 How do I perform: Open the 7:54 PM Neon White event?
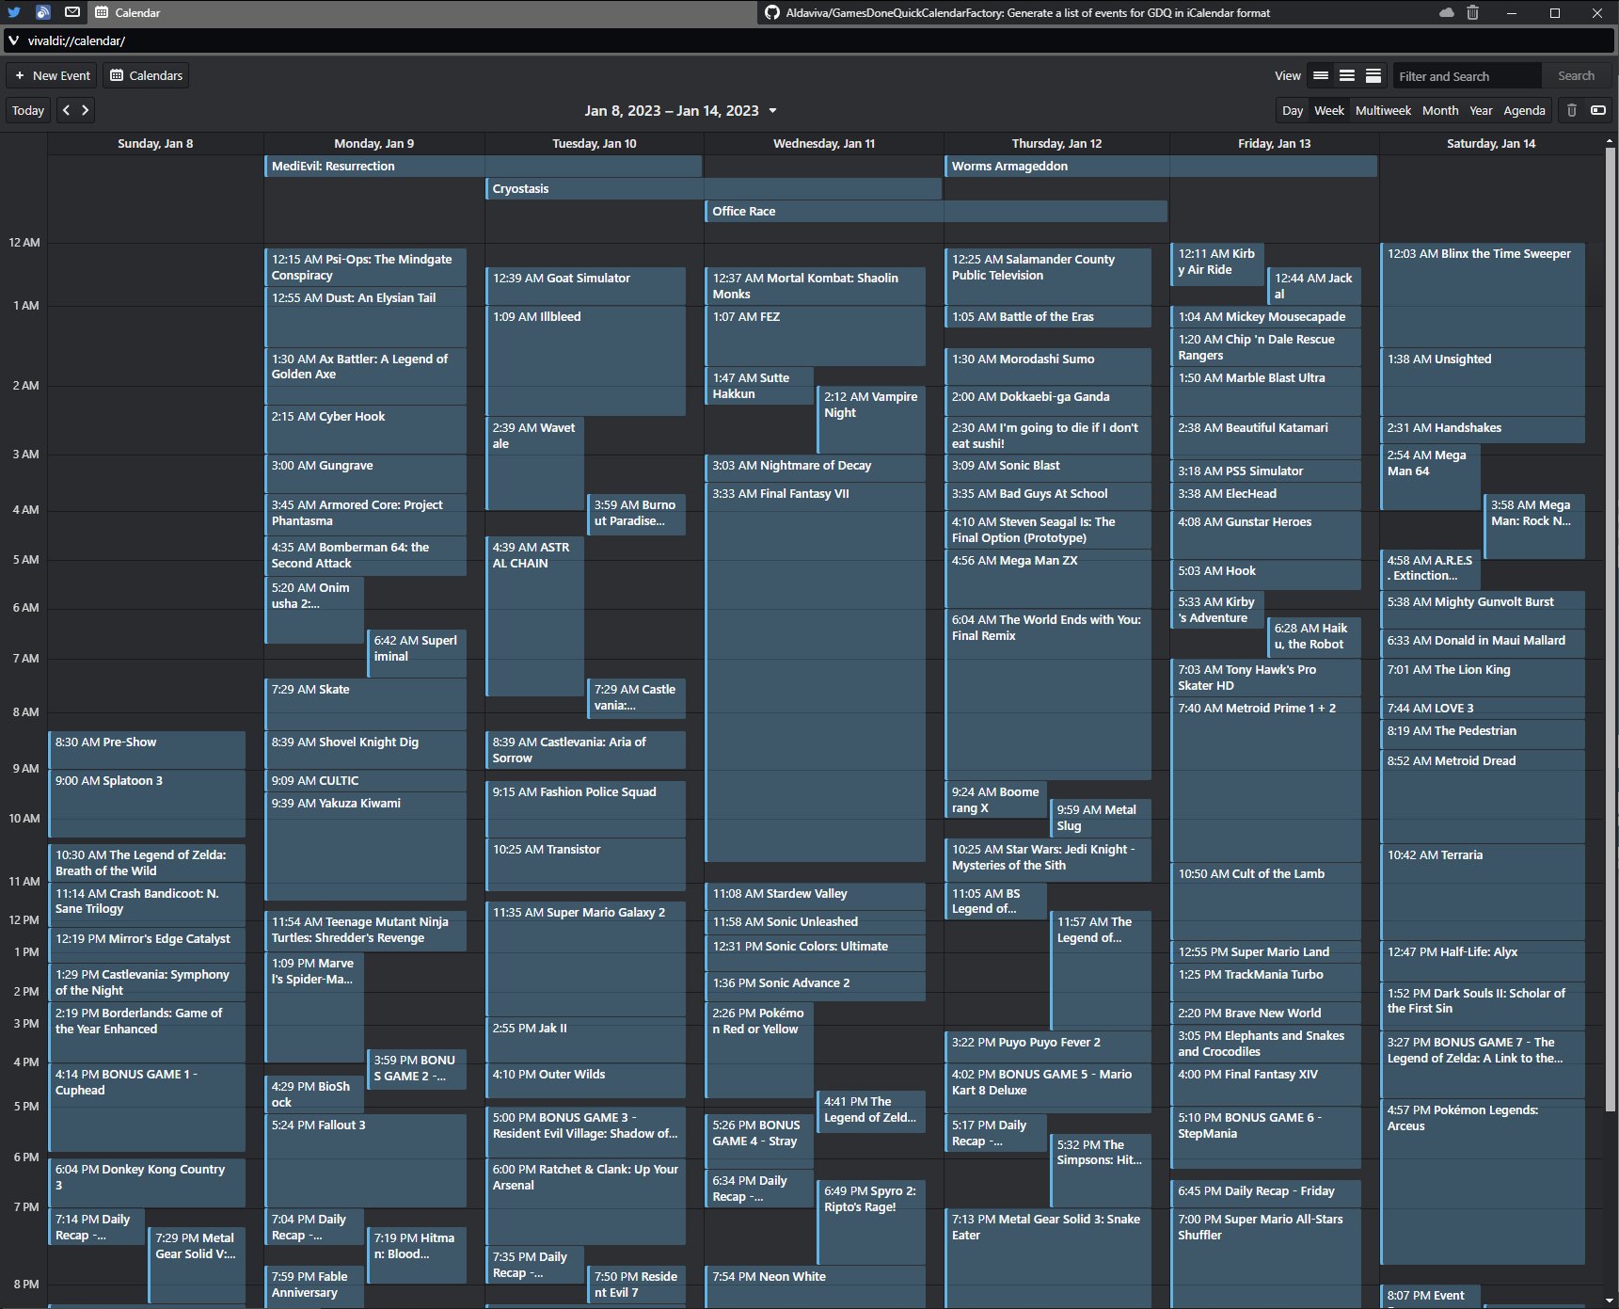pos(816,1285)
